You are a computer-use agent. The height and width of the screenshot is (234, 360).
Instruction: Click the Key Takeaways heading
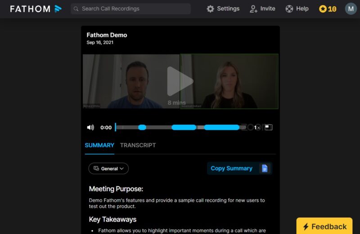point(112,220)
